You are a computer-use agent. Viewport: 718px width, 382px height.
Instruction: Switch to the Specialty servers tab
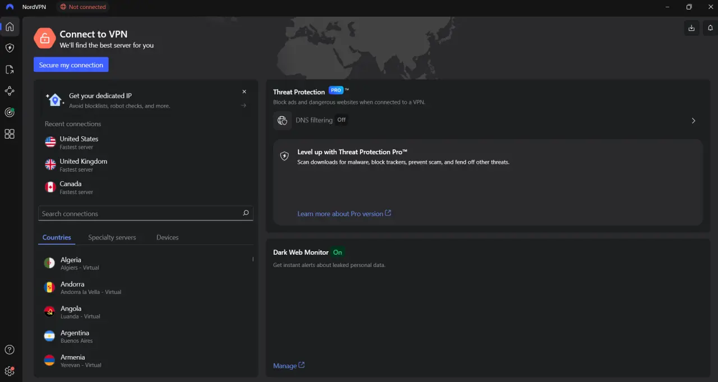(x=112, y=237)
